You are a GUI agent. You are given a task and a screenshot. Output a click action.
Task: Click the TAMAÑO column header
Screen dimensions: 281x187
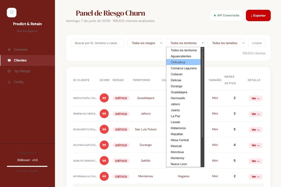tap(215, 80)
